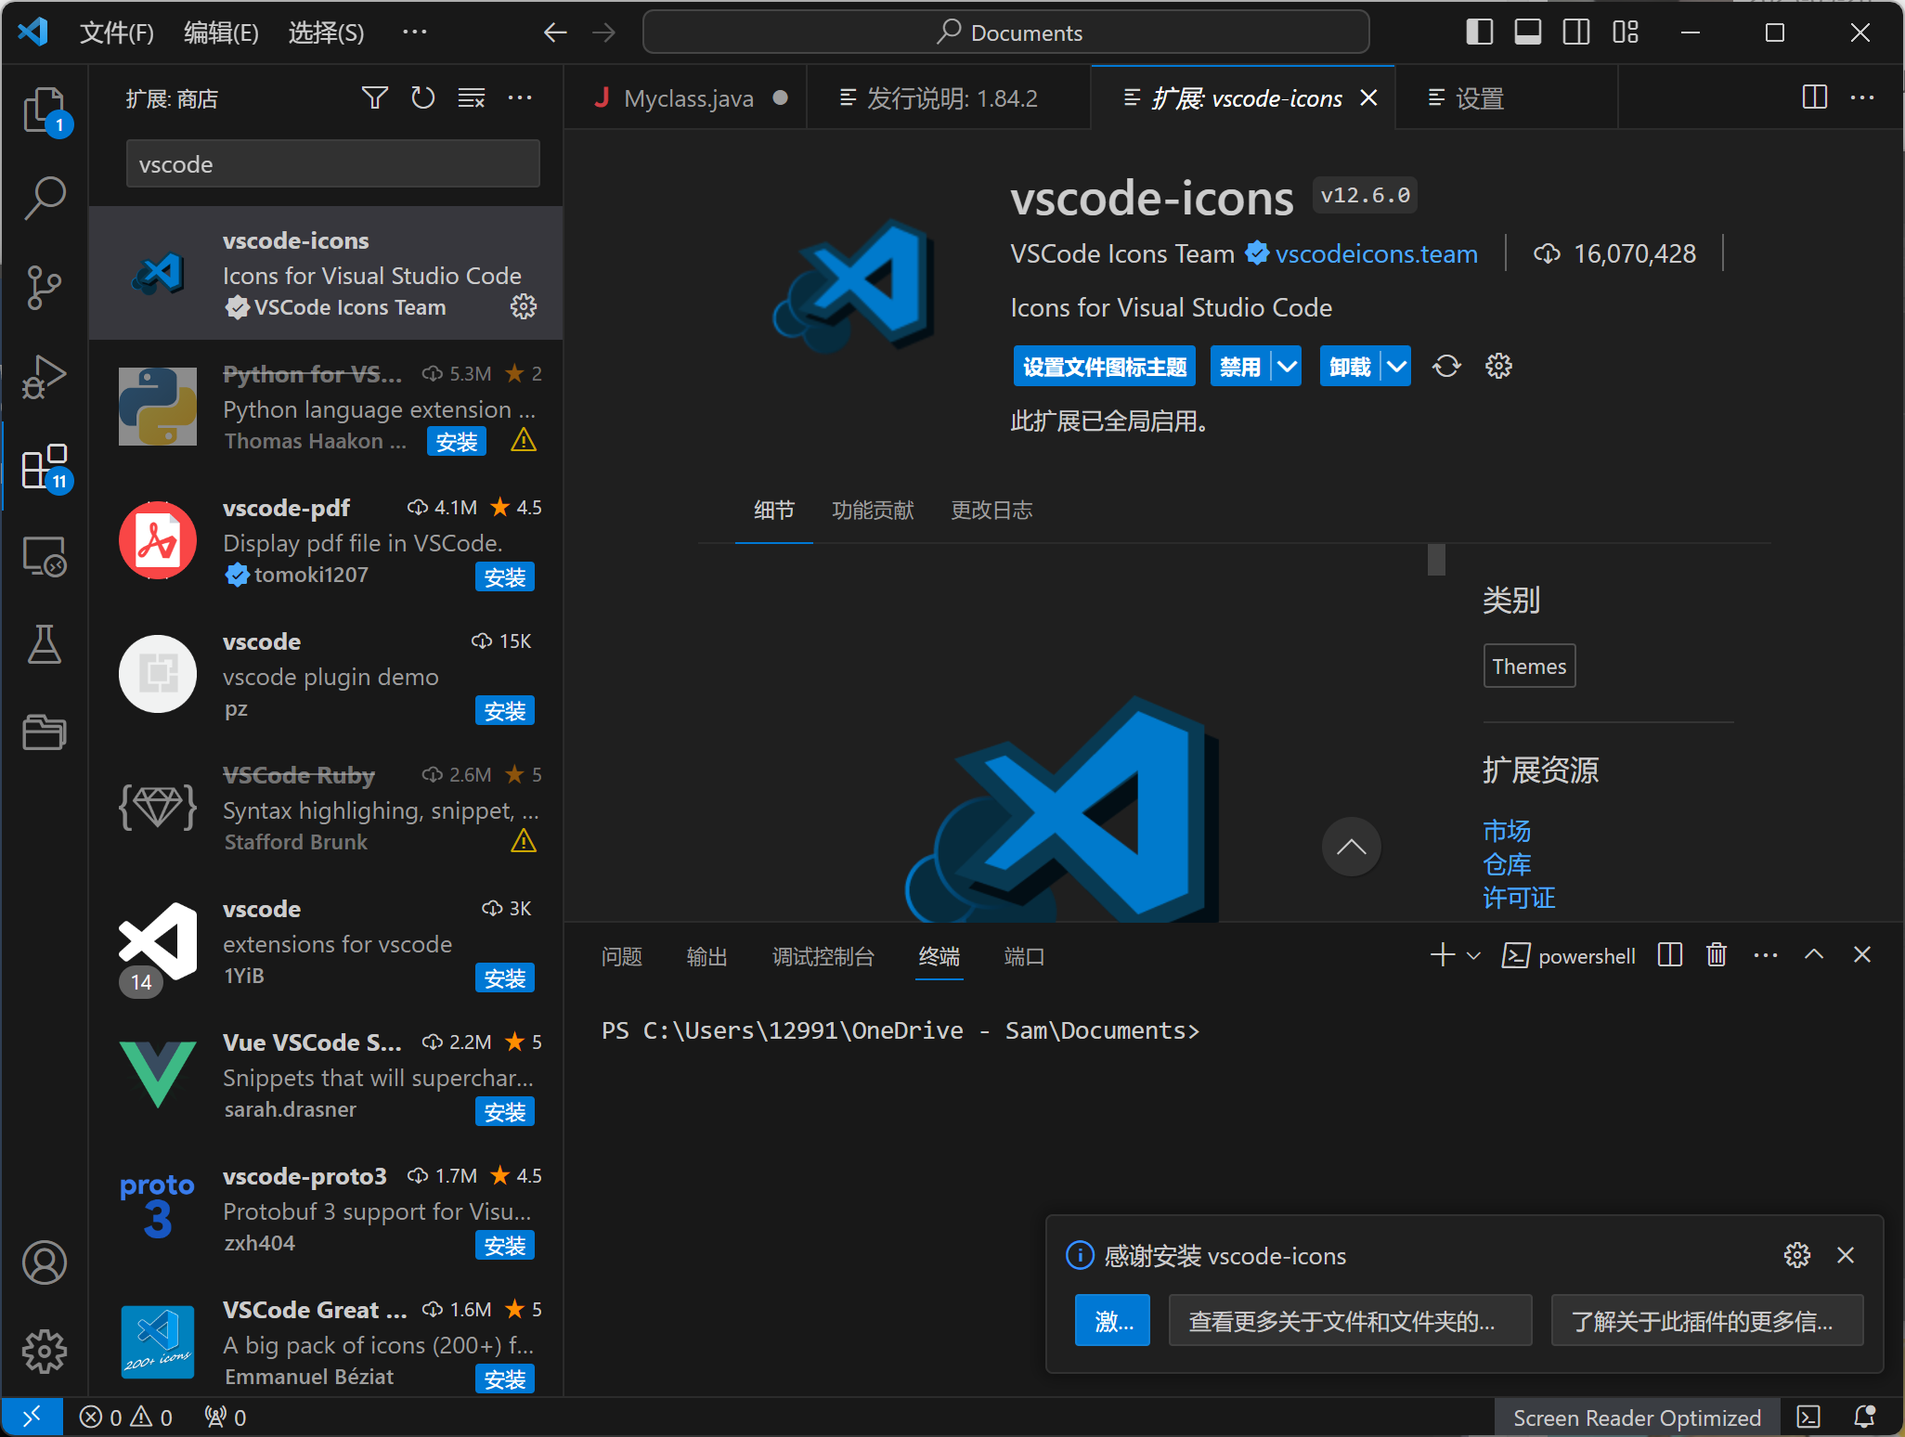Open the 更改日志 tab
Viewport: 1905px width, 1437px height.
coord(991,511)
